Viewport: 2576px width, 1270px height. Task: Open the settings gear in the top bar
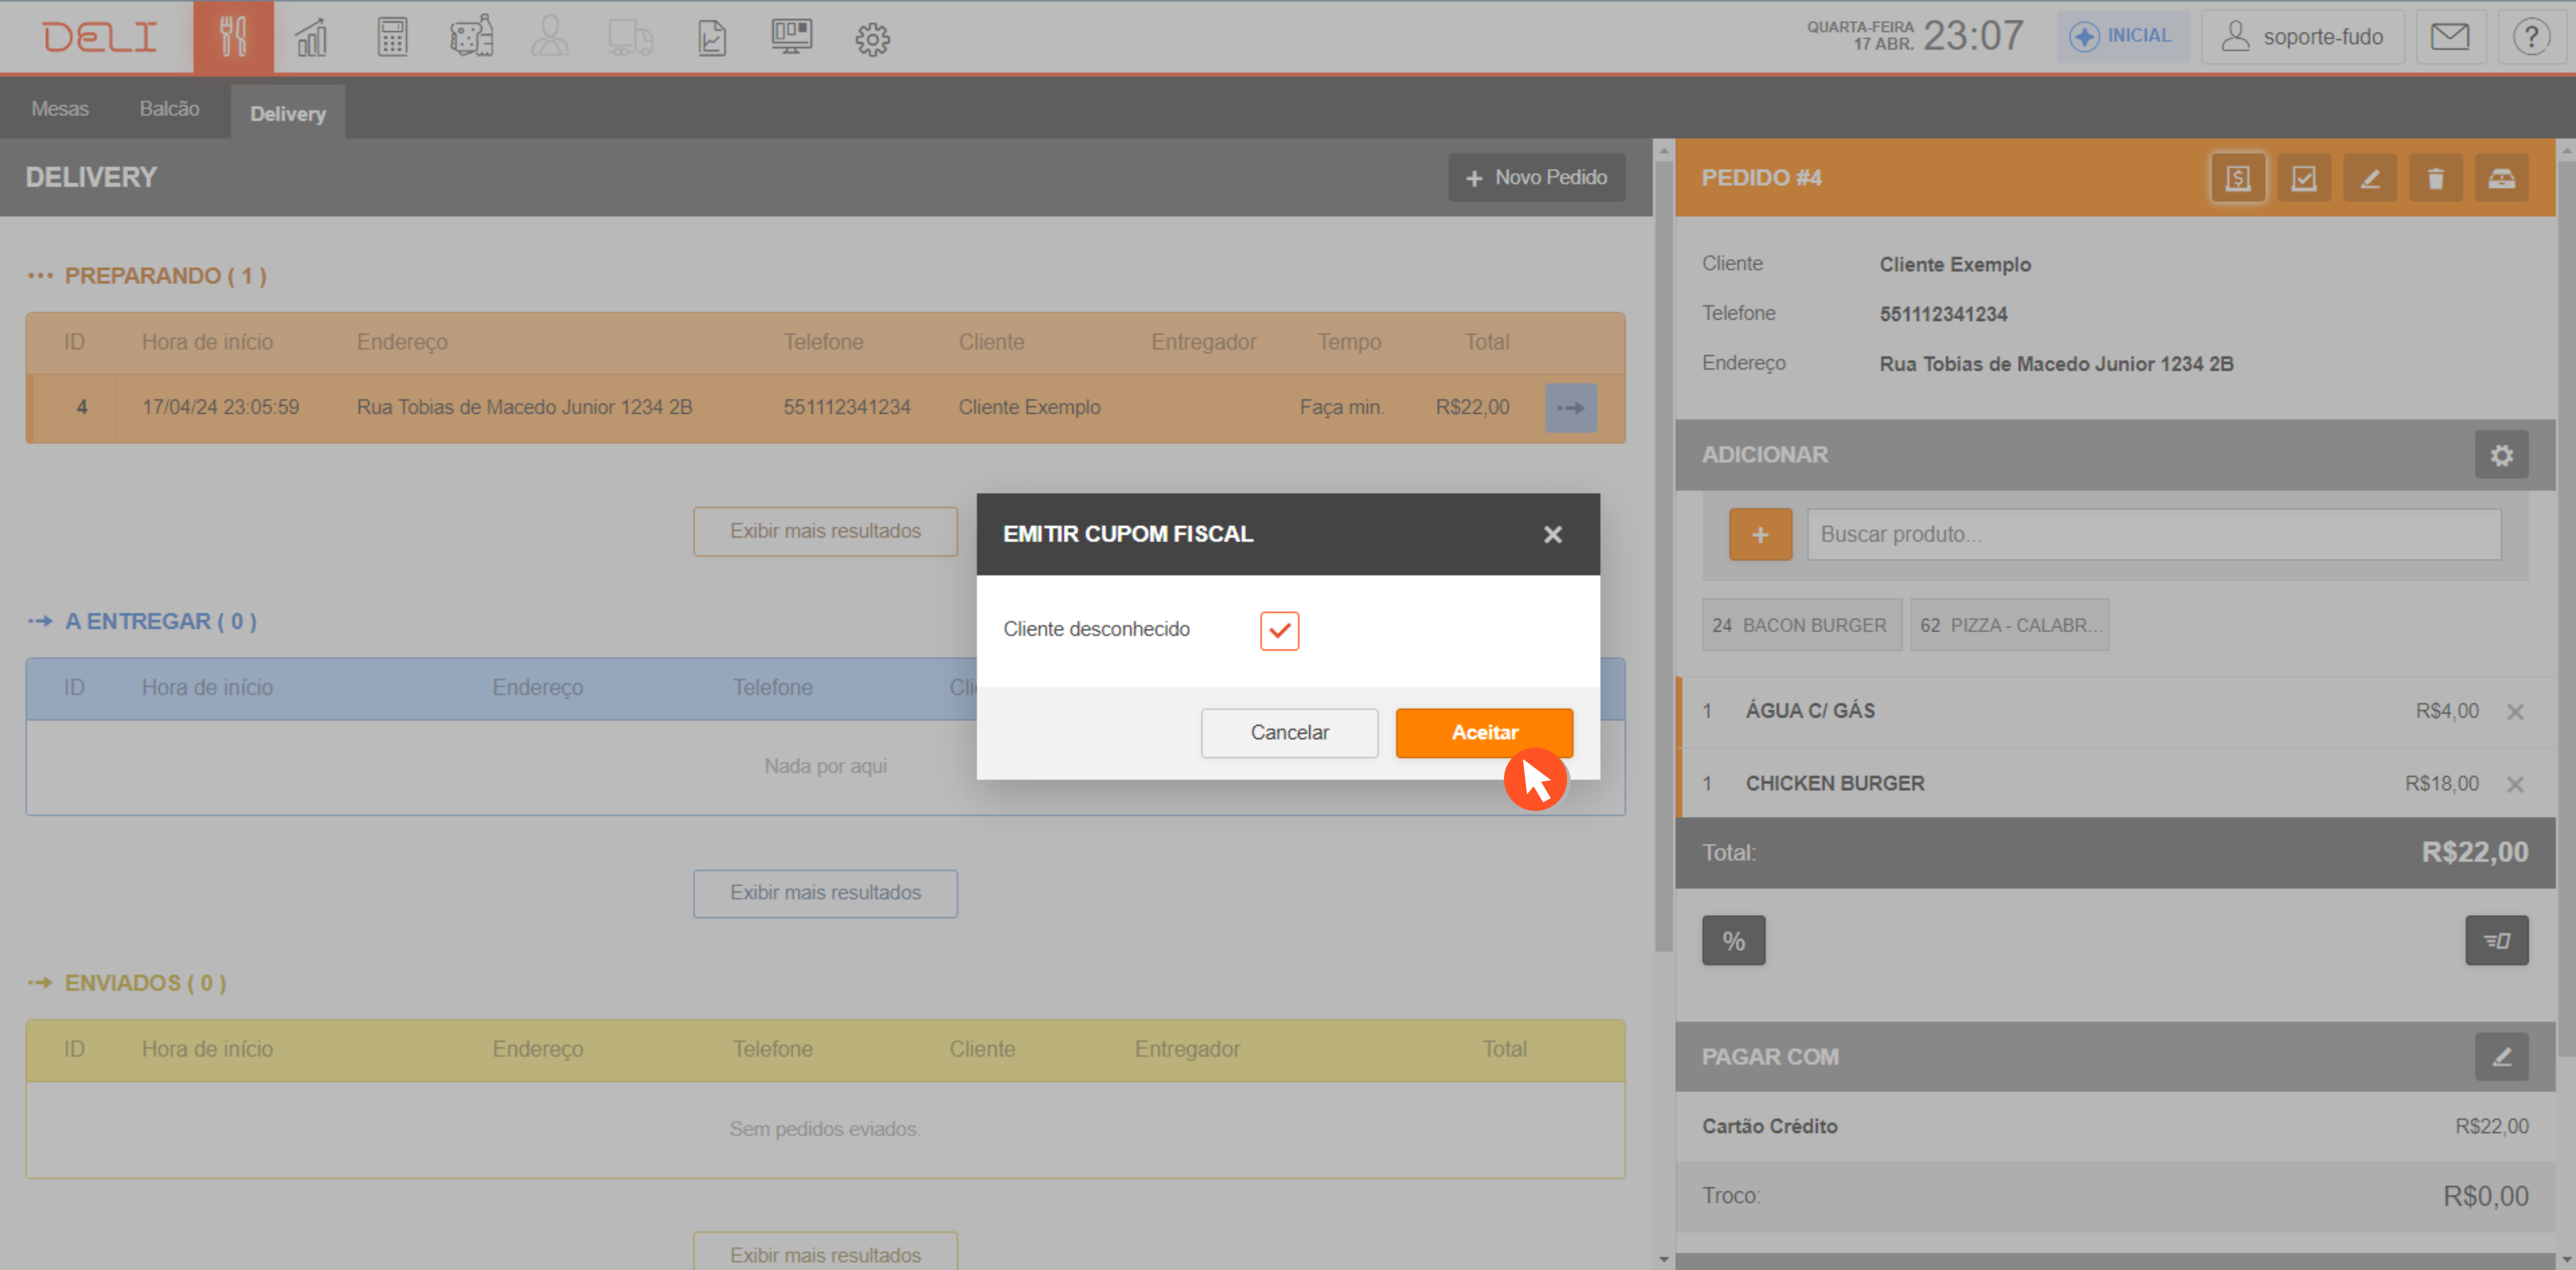[872, 39]
